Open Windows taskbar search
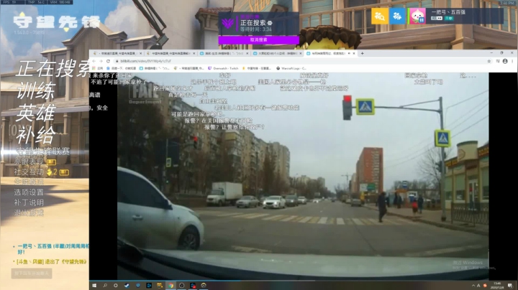 click(105, 286)
